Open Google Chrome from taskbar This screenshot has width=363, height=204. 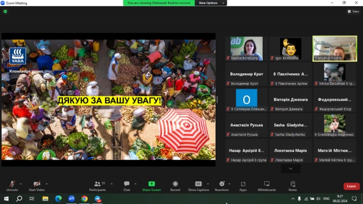(85, 199)
